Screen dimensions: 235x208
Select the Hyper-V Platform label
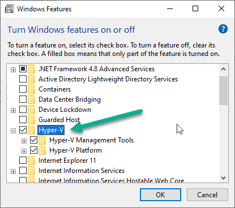coord(75,150)
